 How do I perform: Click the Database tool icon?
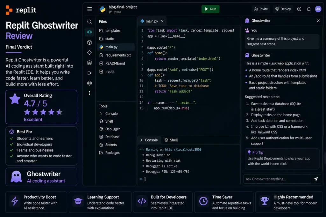(x=101, y=137)
